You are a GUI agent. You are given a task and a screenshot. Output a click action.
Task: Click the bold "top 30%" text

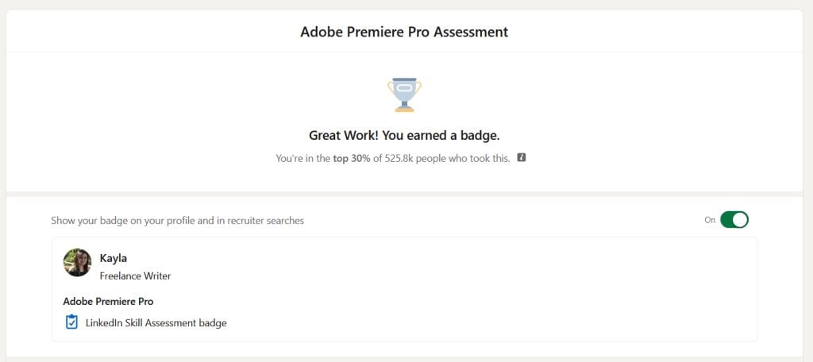(351, 158)
